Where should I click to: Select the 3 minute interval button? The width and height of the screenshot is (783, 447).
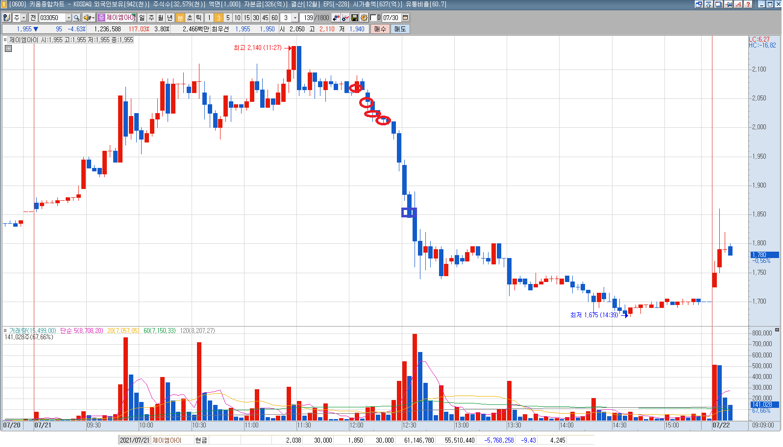click(219, 18)
